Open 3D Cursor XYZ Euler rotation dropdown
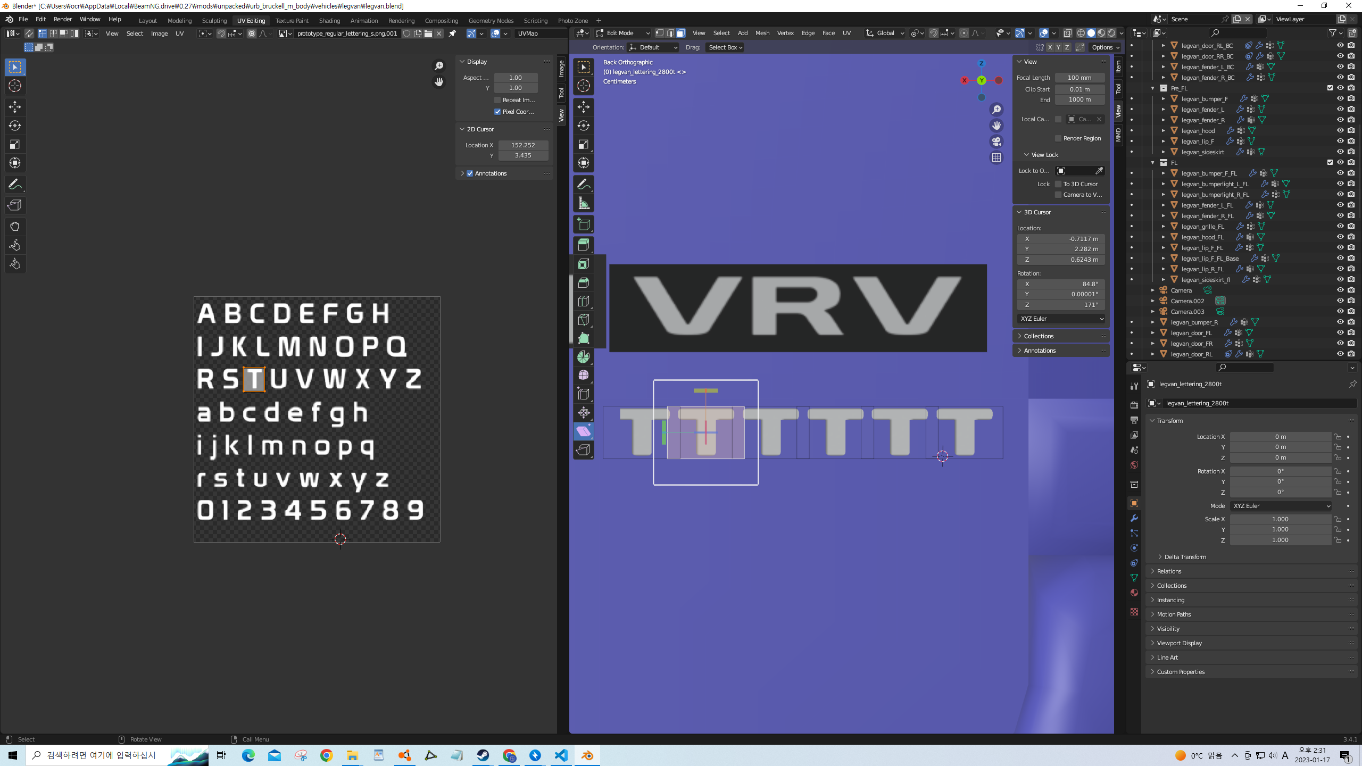Viewport: 1362px width, 766px height. (x=1061, y=319)
